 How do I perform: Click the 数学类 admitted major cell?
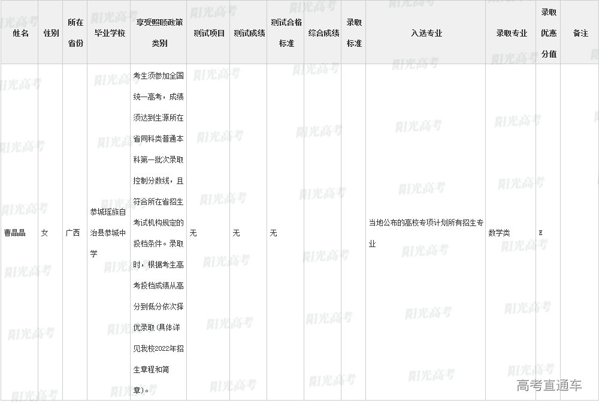[500, 233]
